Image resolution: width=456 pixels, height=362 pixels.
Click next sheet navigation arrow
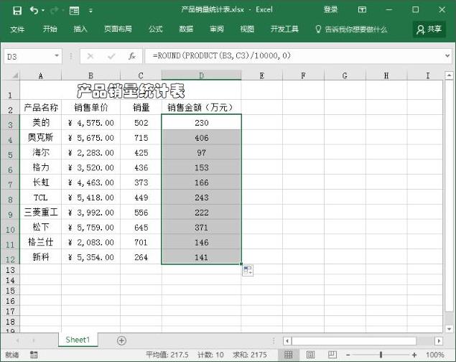click(34, 340)
